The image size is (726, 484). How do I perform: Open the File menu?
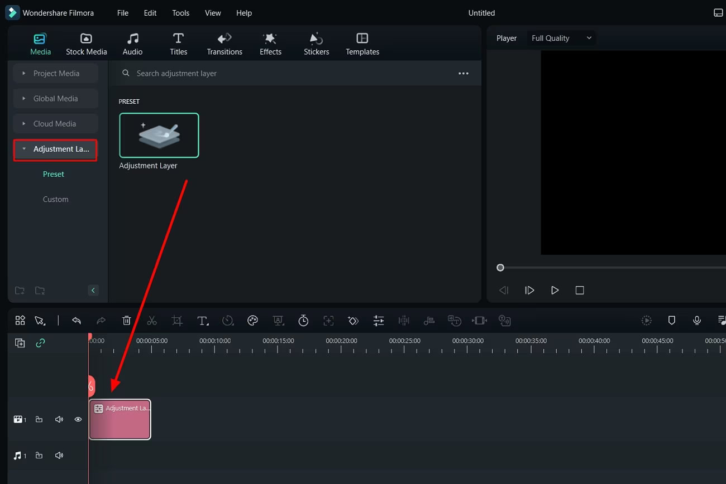(123, 13)
